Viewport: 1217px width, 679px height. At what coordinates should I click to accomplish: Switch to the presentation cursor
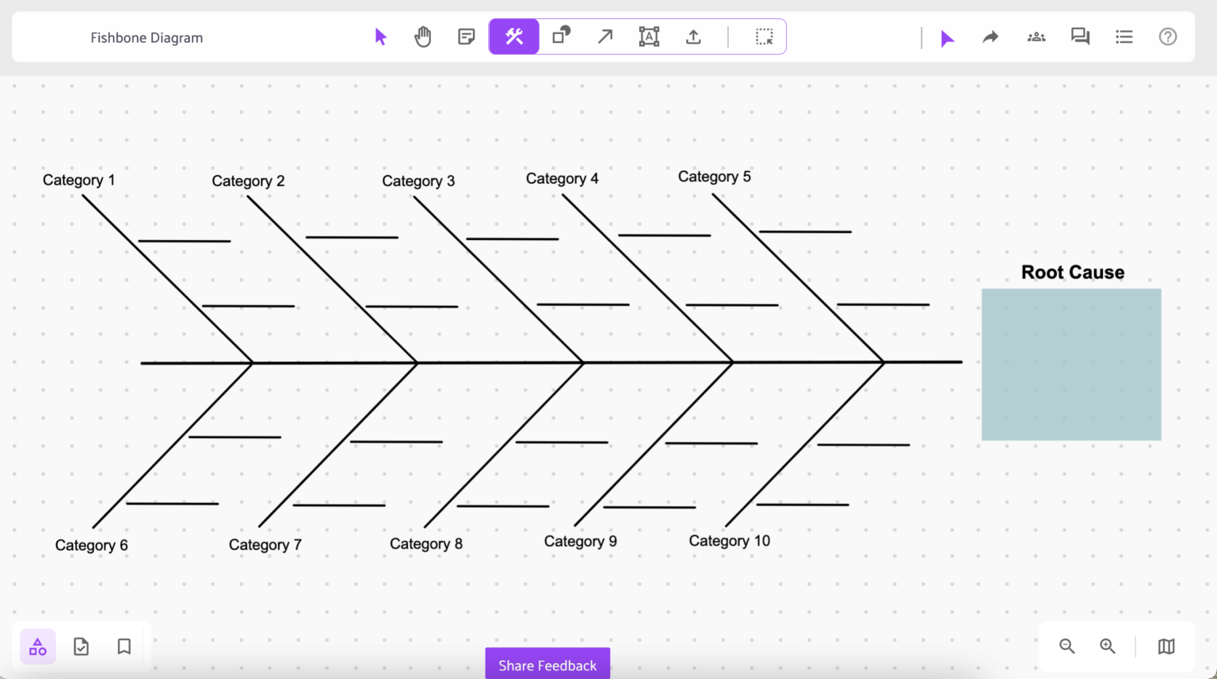click(948, 37)
